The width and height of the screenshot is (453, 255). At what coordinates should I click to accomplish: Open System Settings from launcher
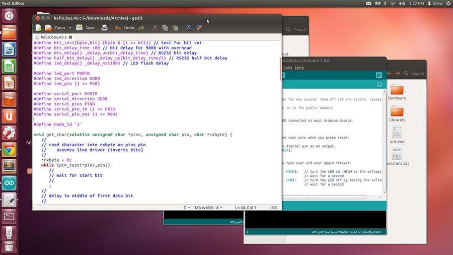pyautogui.click(x=9, y=133)
